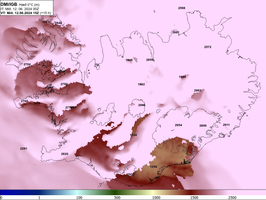Click the 2953 height value
This screenshot has height=200, width=266.
click(x=131, y=174)
